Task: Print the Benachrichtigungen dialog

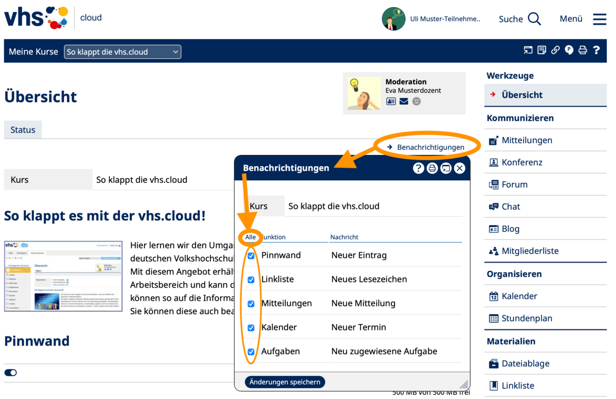Action: tap(432, 168)
